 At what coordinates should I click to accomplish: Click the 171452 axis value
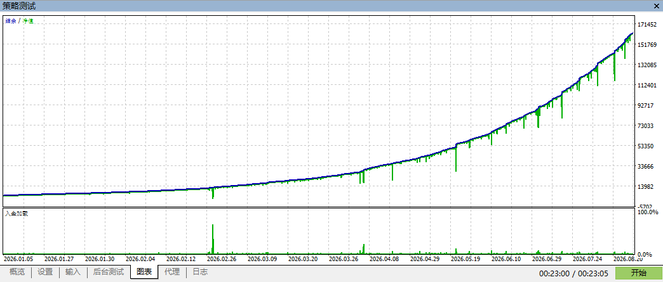click(647, 25)
